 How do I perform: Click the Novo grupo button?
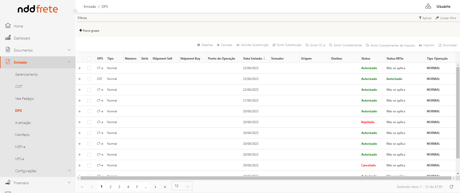(x=89, y=30)
